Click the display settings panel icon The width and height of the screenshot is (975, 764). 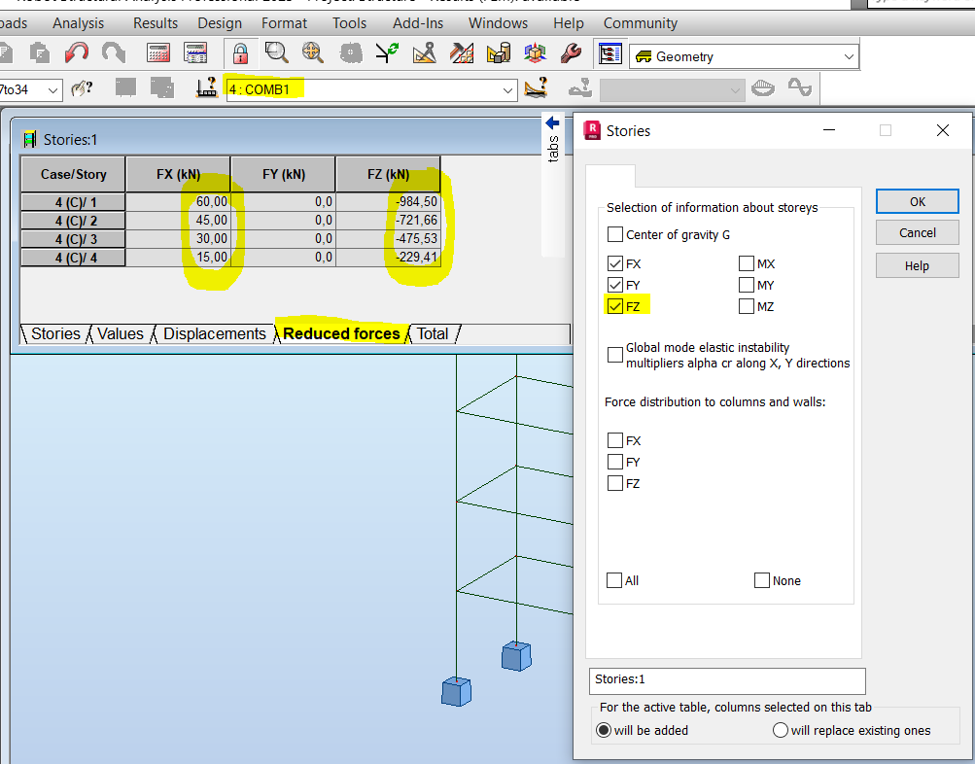pyautogui.click(x=609, y=52)
